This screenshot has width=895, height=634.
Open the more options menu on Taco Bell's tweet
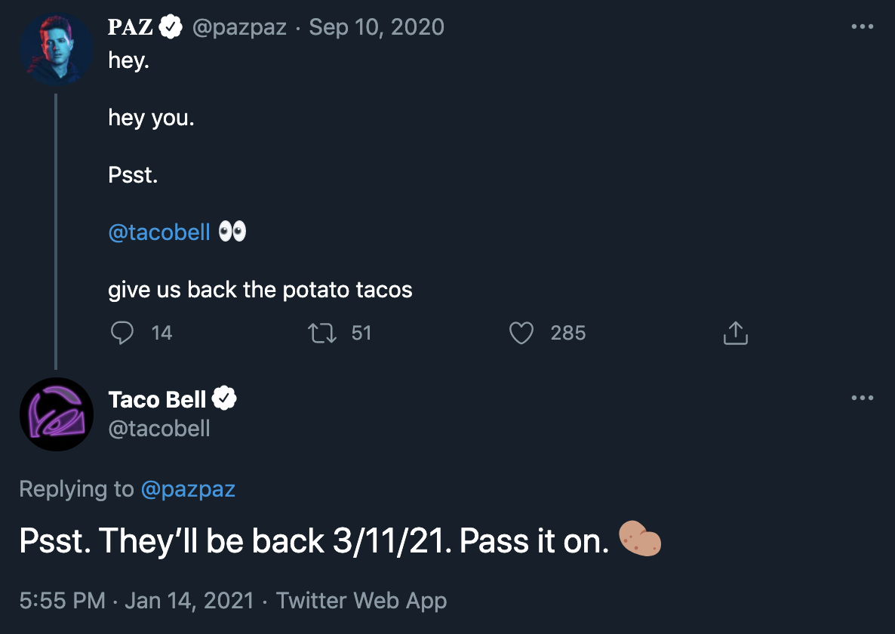(x=862, y=397)
